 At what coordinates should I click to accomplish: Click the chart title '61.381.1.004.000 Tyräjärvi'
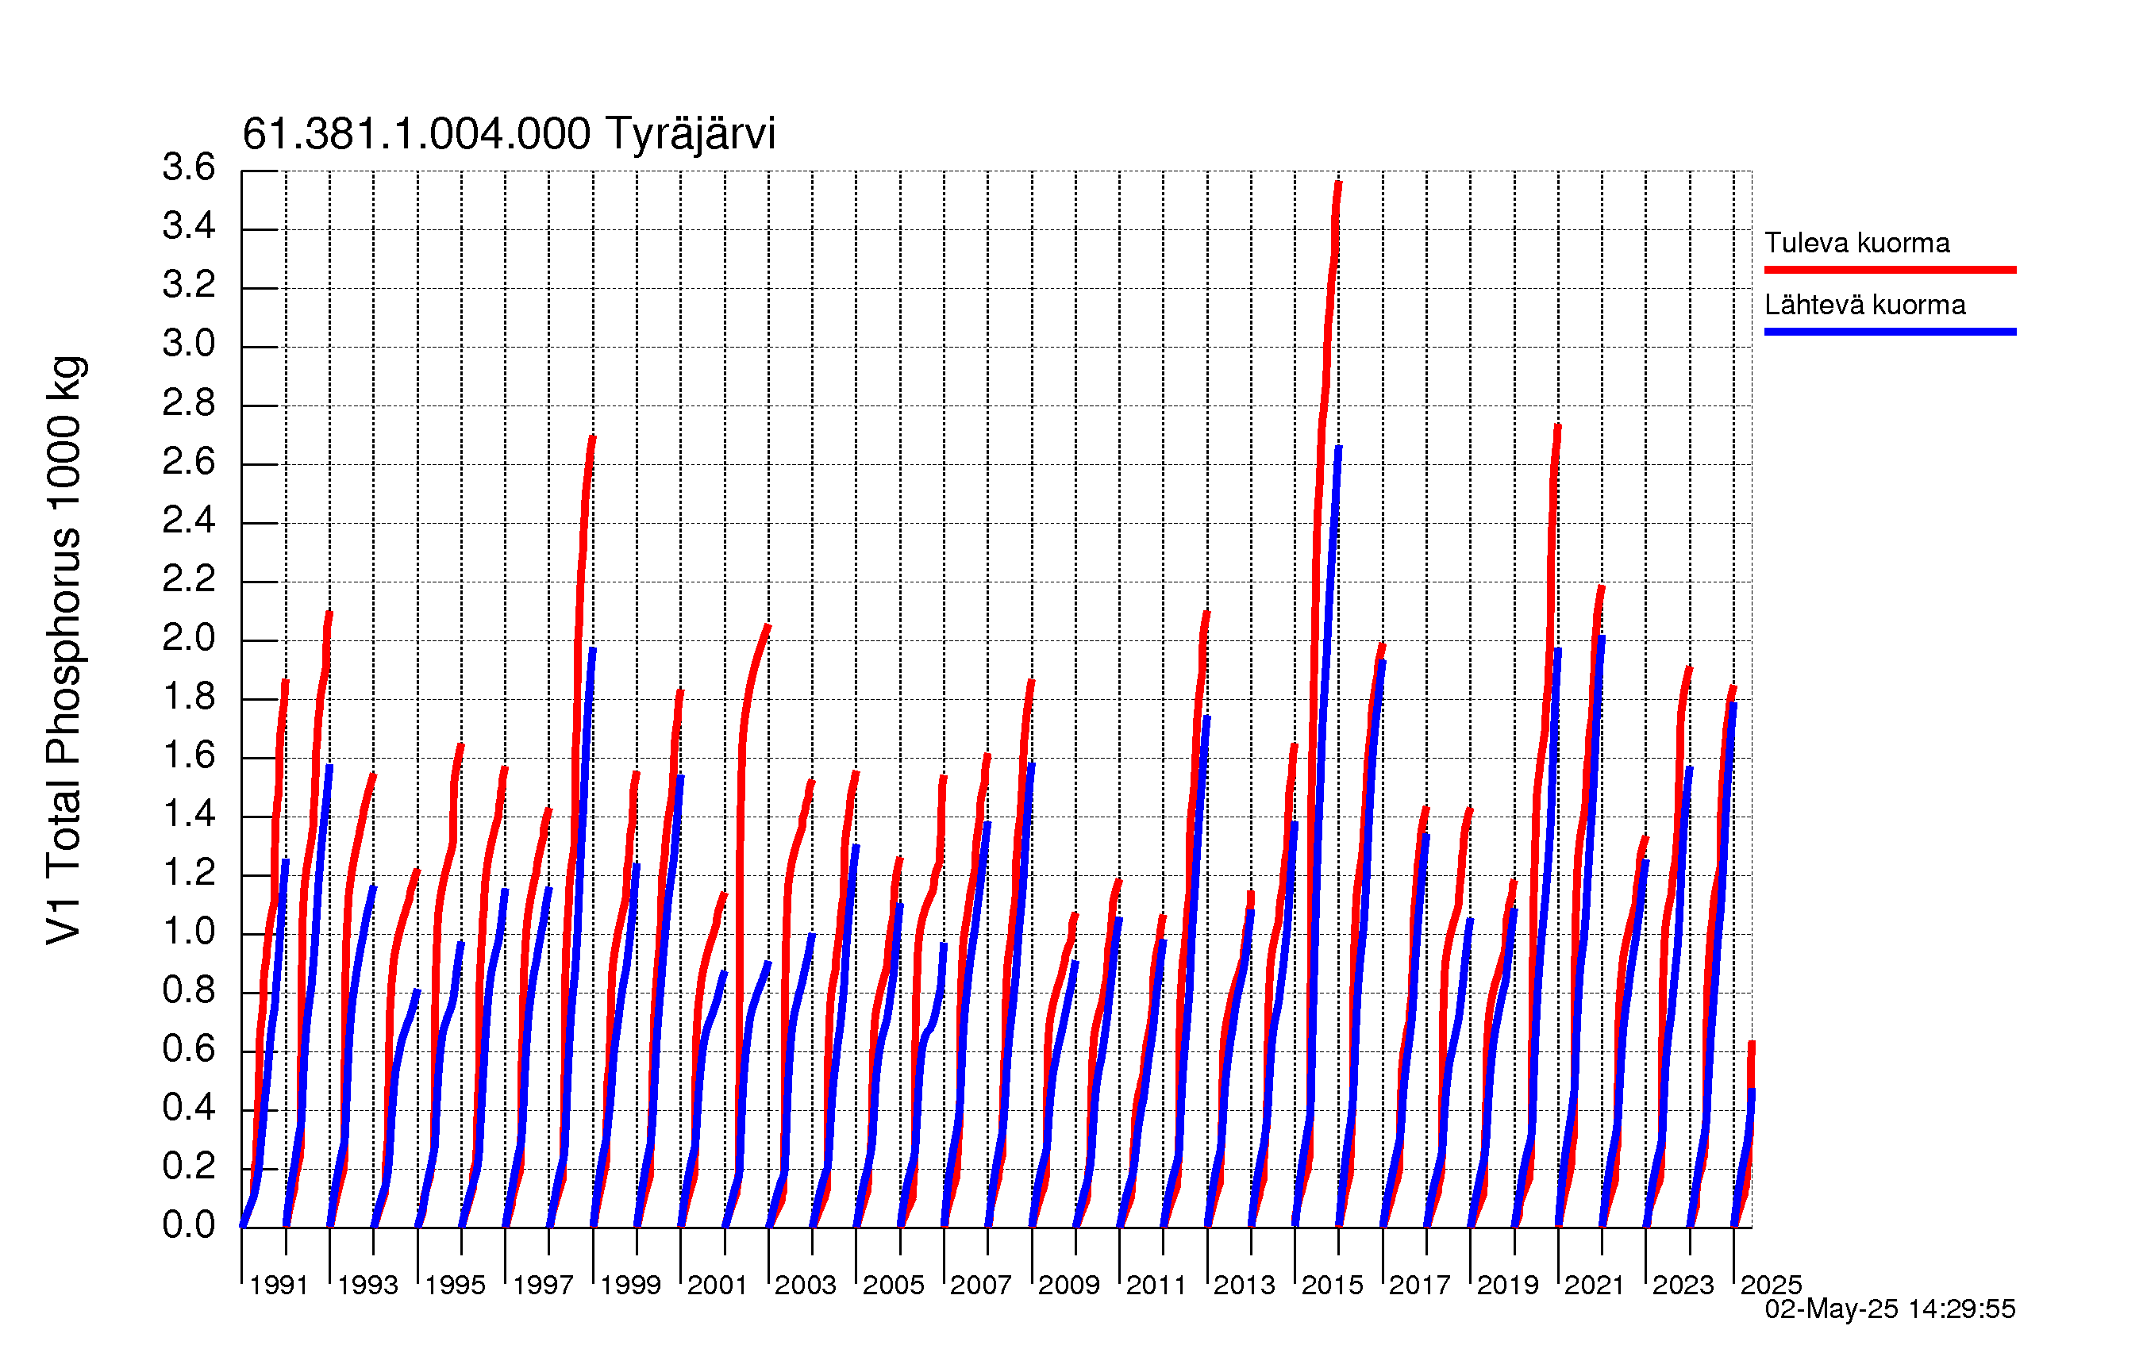508,133
